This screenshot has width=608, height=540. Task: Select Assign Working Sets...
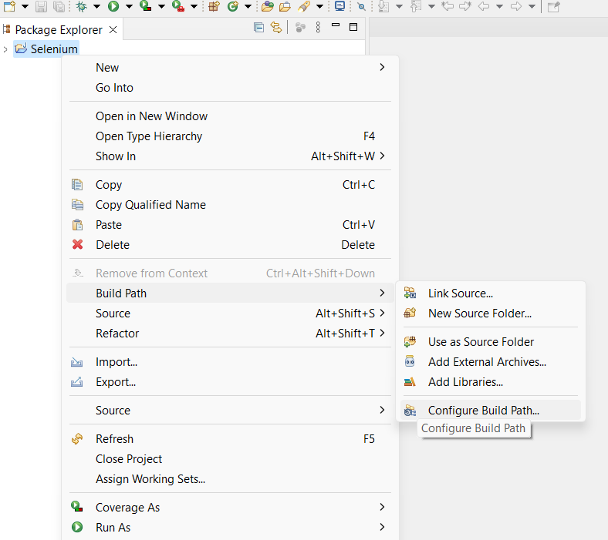(x=230, y=479)
